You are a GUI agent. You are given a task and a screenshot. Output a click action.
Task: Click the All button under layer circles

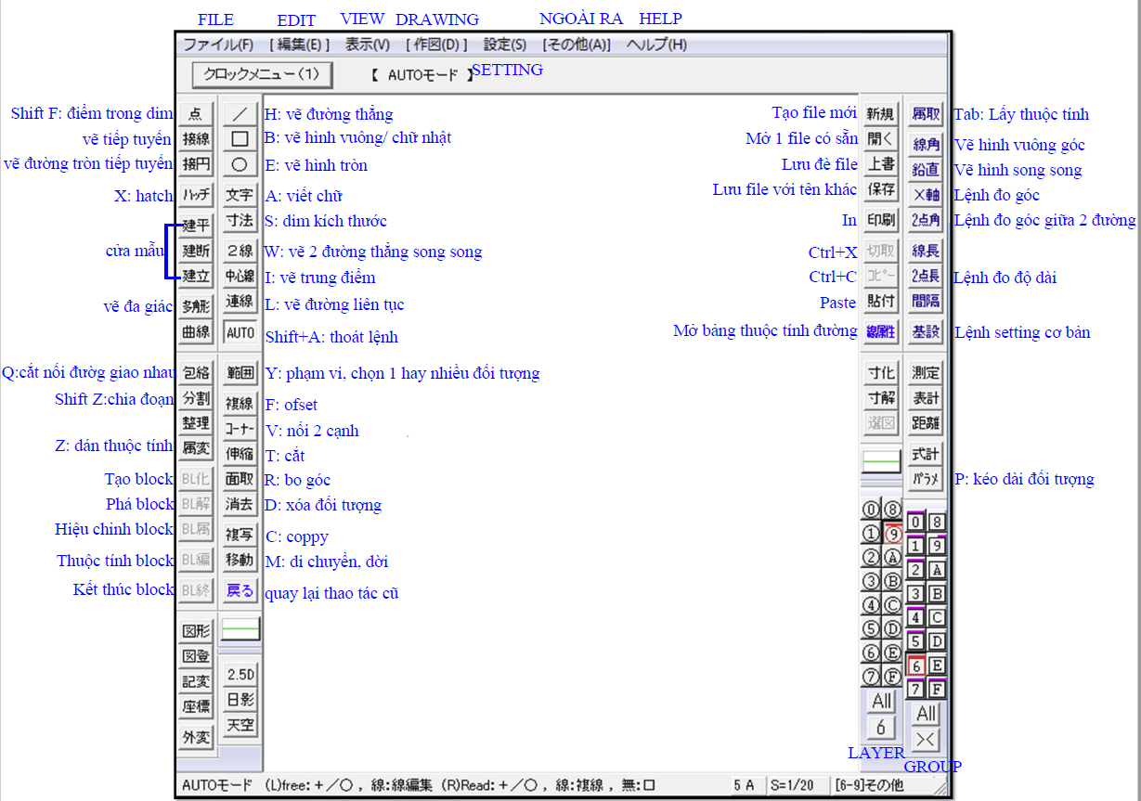click(882, 703)
